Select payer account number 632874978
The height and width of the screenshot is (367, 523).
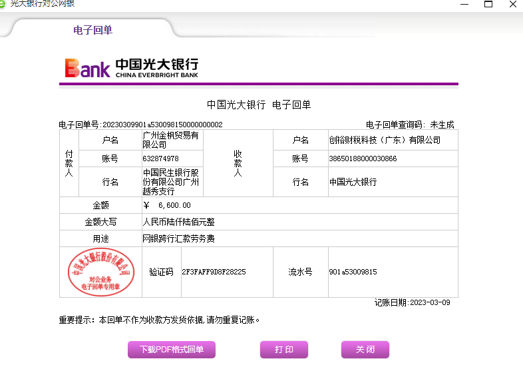tap(160, 159)
